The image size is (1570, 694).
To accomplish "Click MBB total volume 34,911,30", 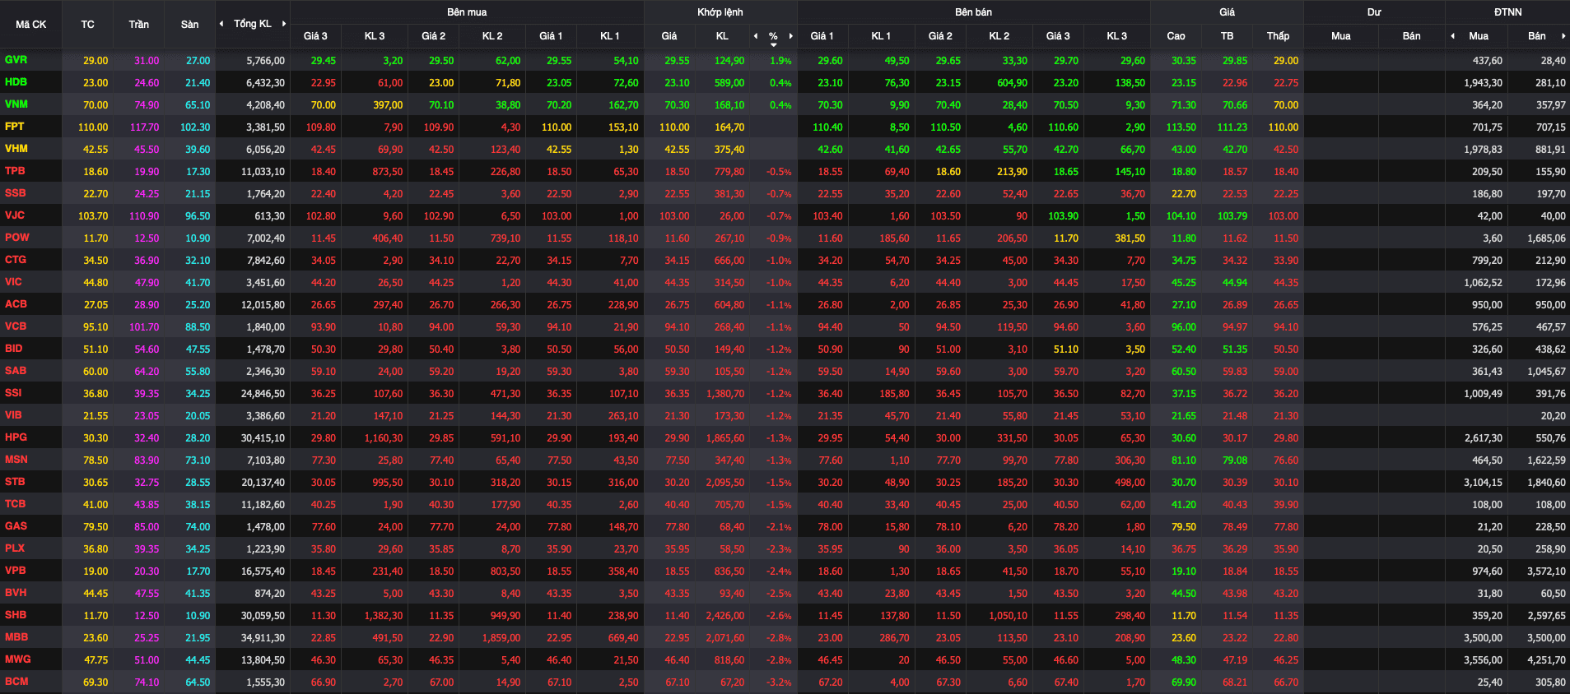I will pos(263,638).
